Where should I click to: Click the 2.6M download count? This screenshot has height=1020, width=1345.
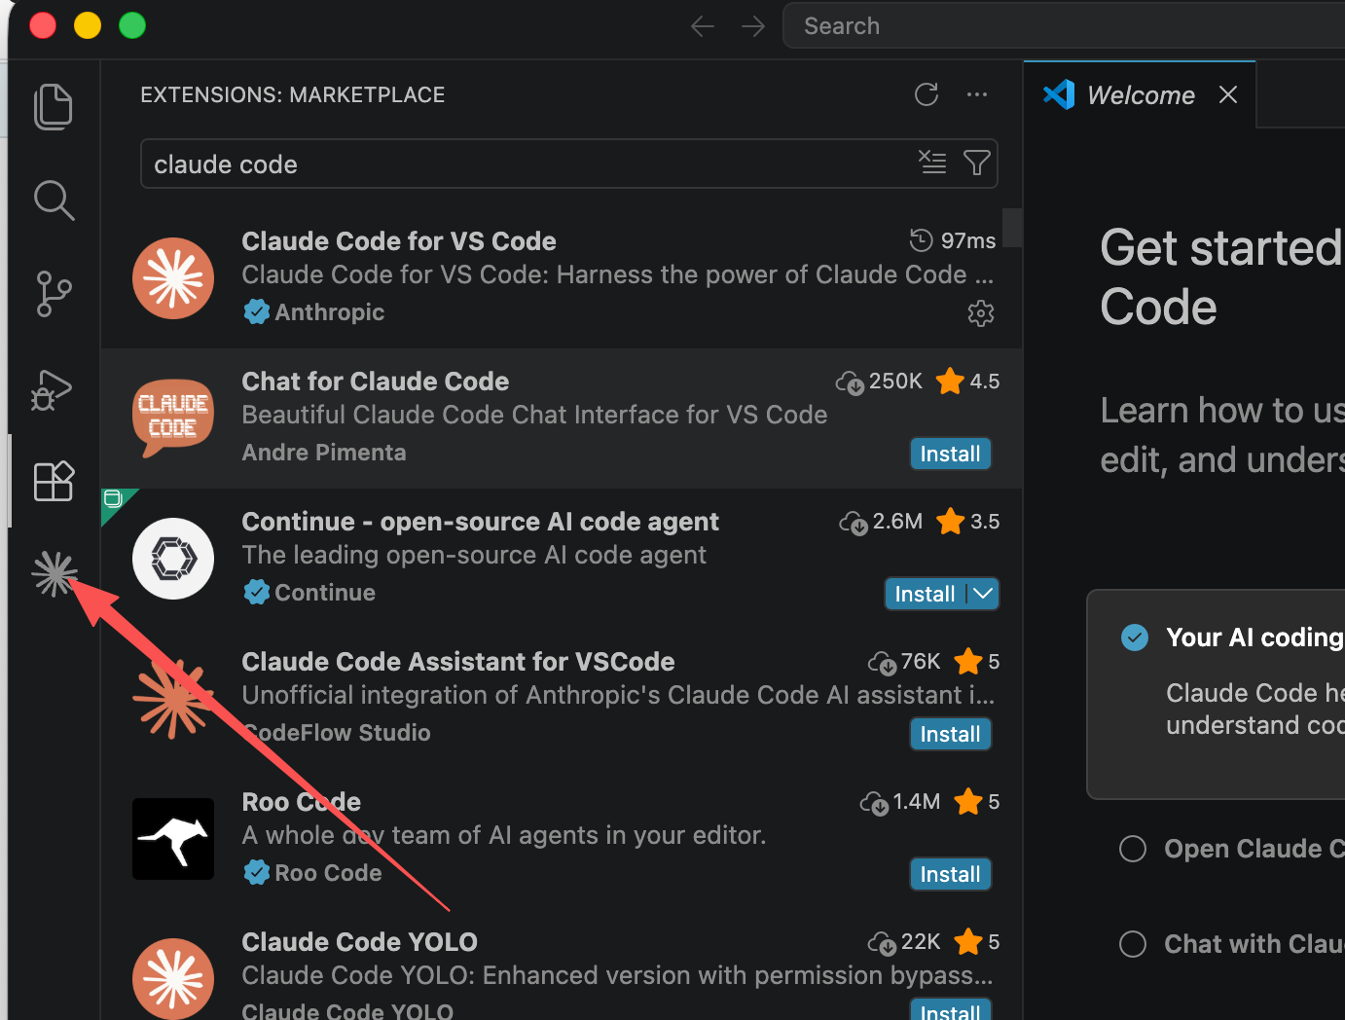coord(881,522)
